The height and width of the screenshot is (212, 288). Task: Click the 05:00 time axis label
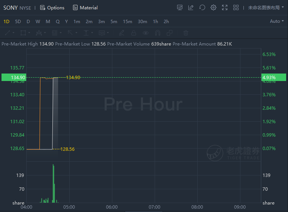(x=69, y=207)
